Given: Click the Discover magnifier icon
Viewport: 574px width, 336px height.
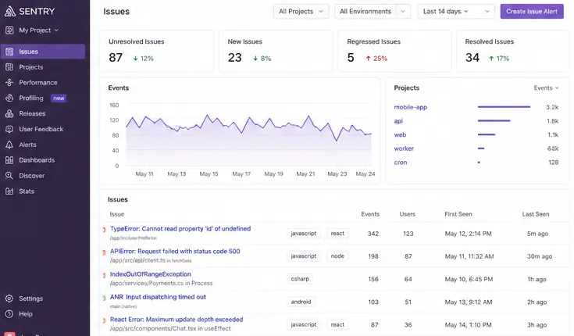Looking at the screenshot, I should (9, 176).
